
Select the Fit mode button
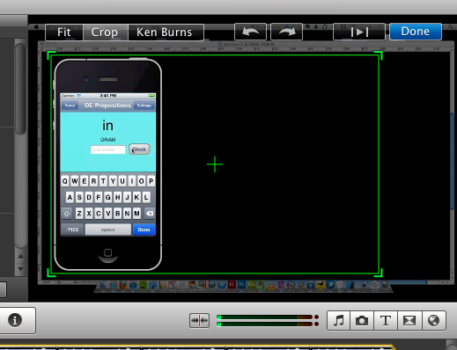pyautogui.click(x=64, y=33)
